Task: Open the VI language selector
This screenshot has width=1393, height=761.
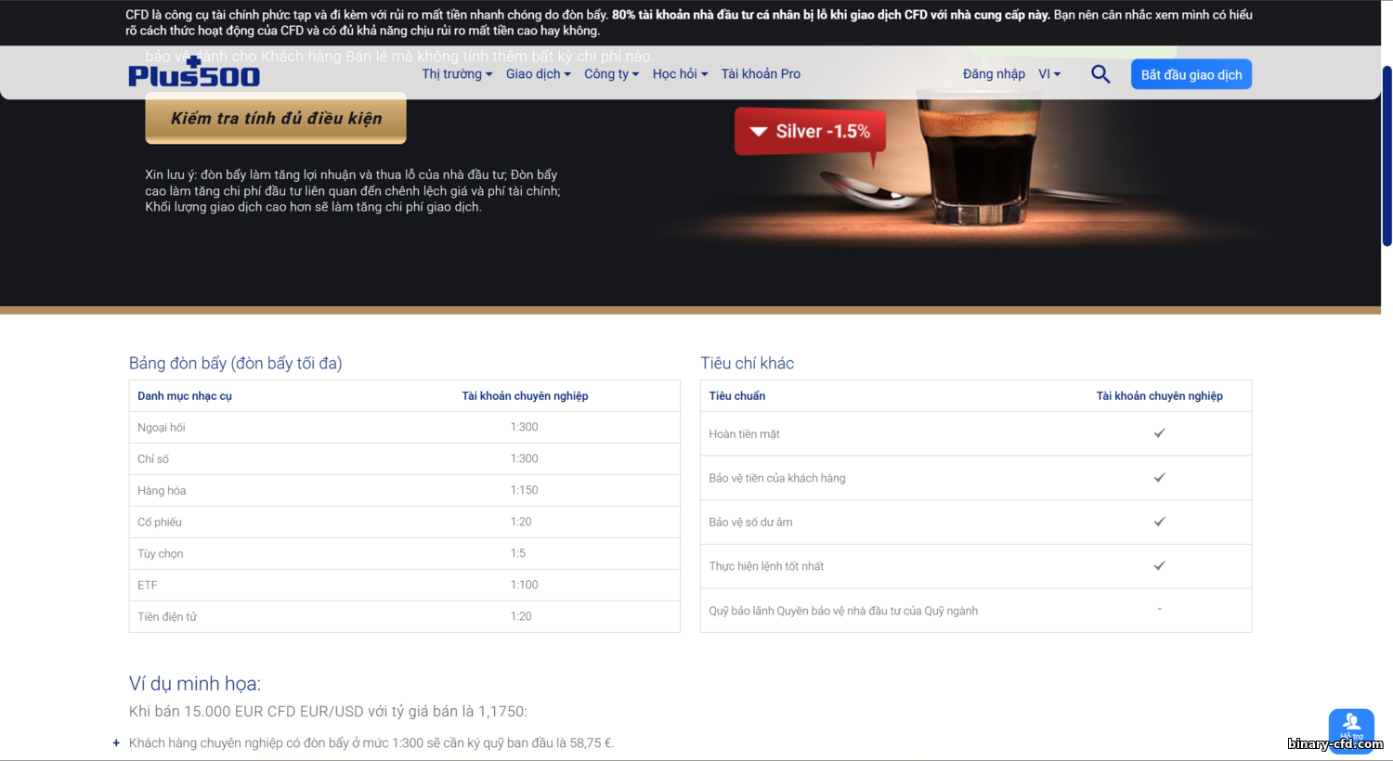Action: [1049, 74]
